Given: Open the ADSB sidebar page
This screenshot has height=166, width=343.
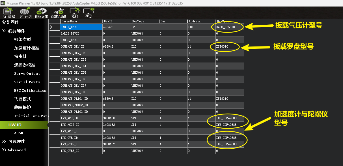Looking at the screenshot, I should (x=19, y=133).
